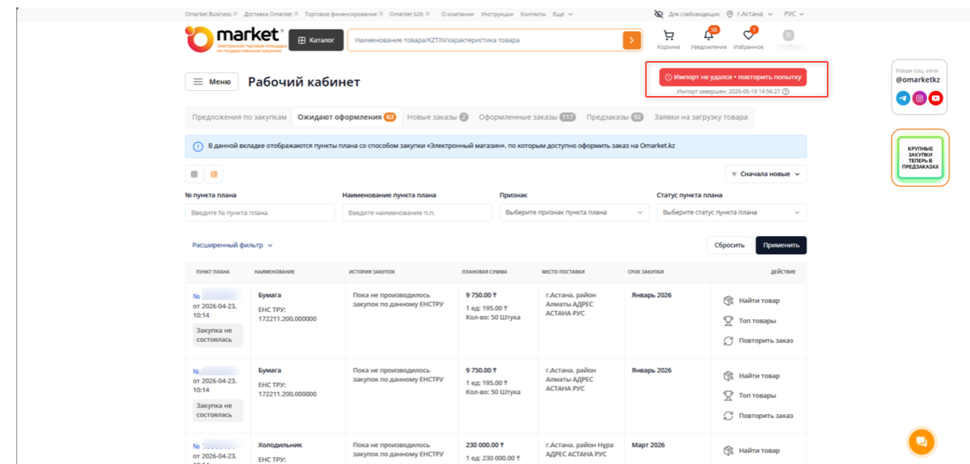970x464 pixels.
Task: Open the Telegram social link
Action: click(903, 98)
